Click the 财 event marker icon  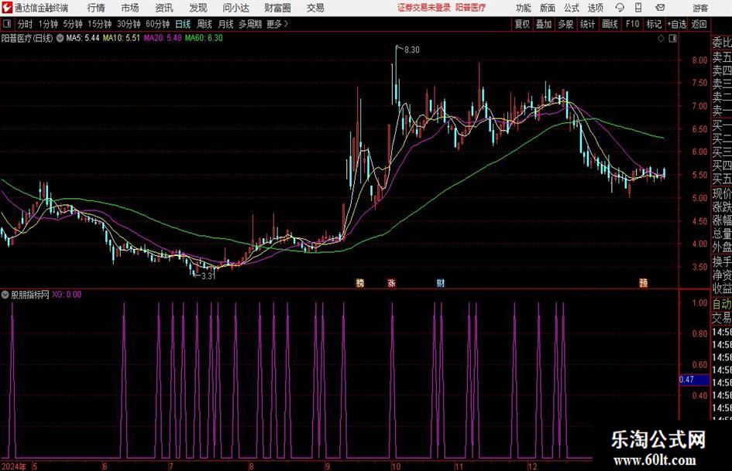click(440, 282)
